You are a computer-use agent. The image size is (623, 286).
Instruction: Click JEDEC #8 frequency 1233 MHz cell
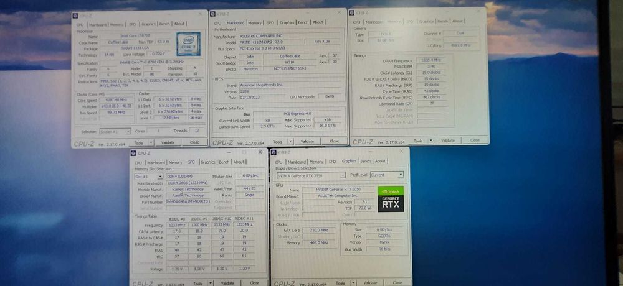pyautogui.click(x=177, y=224)
